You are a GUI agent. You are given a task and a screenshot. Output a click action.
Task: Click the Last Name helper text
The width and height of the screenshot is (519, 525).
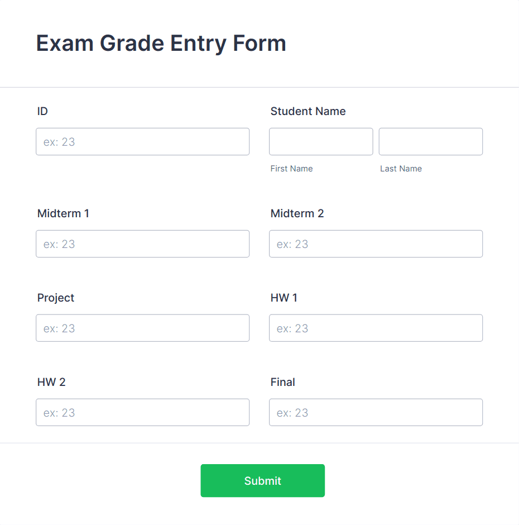401,168
